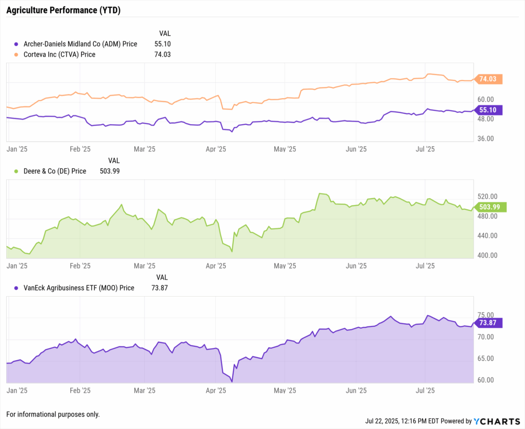Click the Mar '25 label under the MOO chart
The height and width of the screenshot is (429, 525).
(145, 391)
